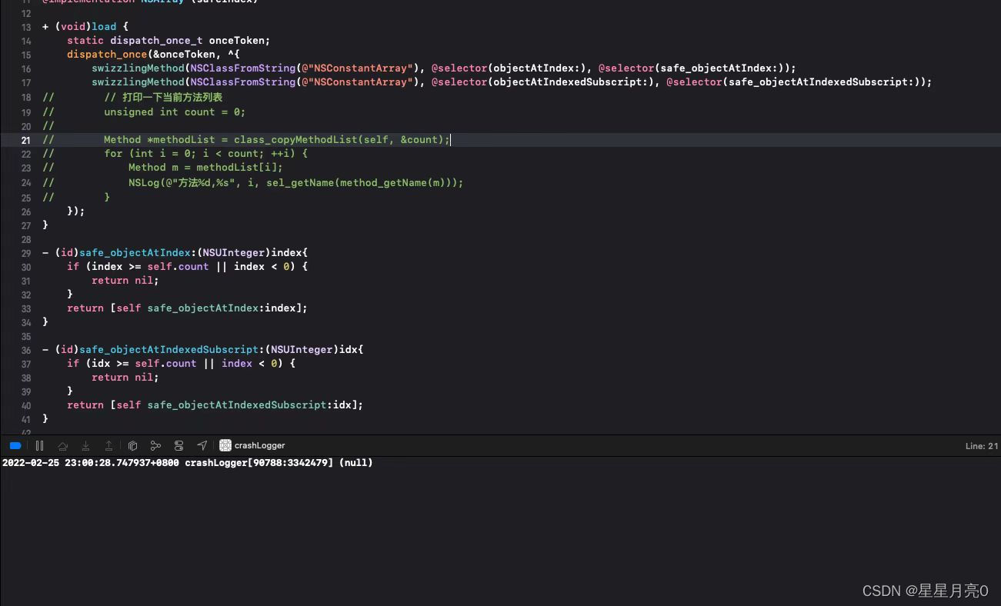Click 'static dispatch_once_t onceToken;' on line 14

coord(169,41)
